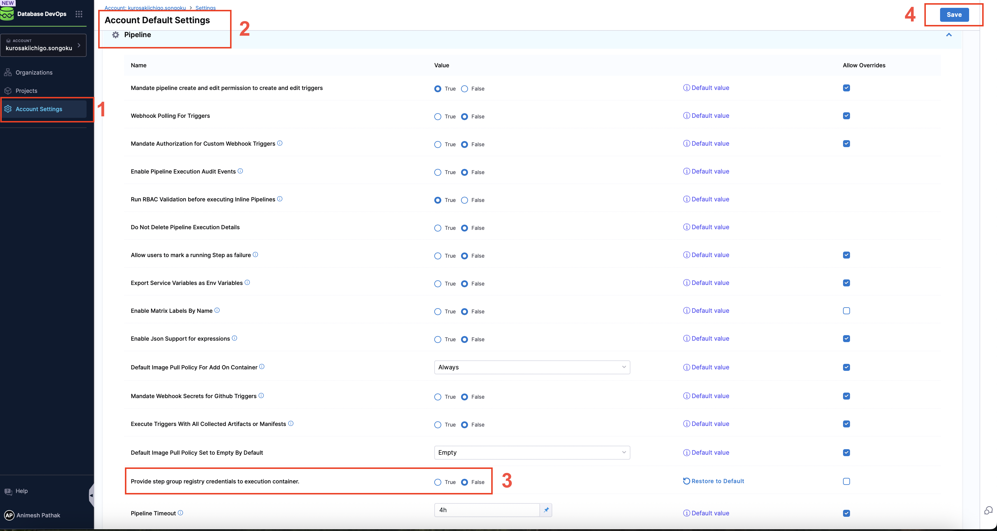Click the Save button
This screenshot has height=531, width=997.
point(954,15)
